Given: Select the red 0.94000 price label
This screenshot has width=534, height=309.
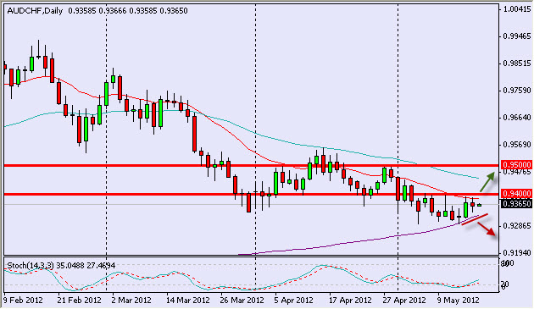Looking at the screenshot, I should 517,194.
